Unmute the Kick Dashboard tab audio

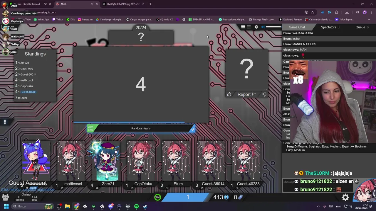[45, 4]
